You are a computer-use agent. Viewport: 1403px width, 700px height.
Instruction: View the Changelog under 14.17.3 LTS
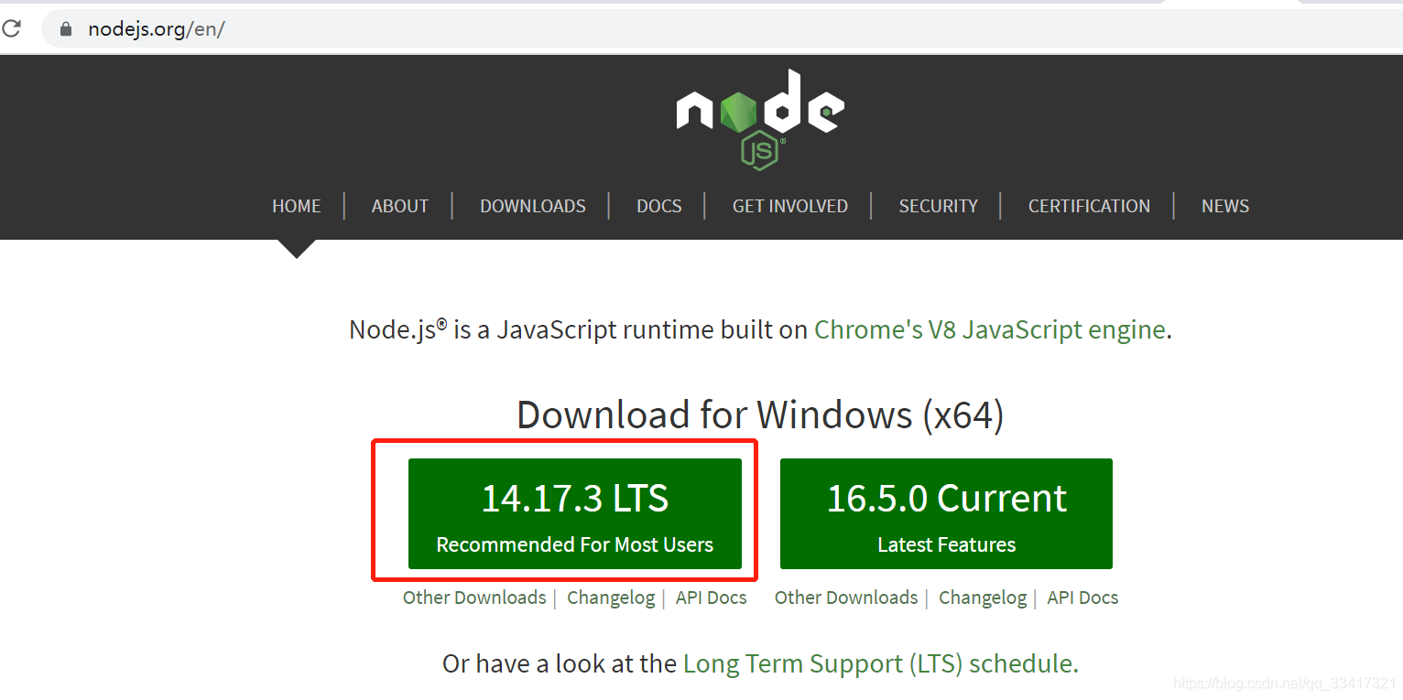tap(611, 598)
